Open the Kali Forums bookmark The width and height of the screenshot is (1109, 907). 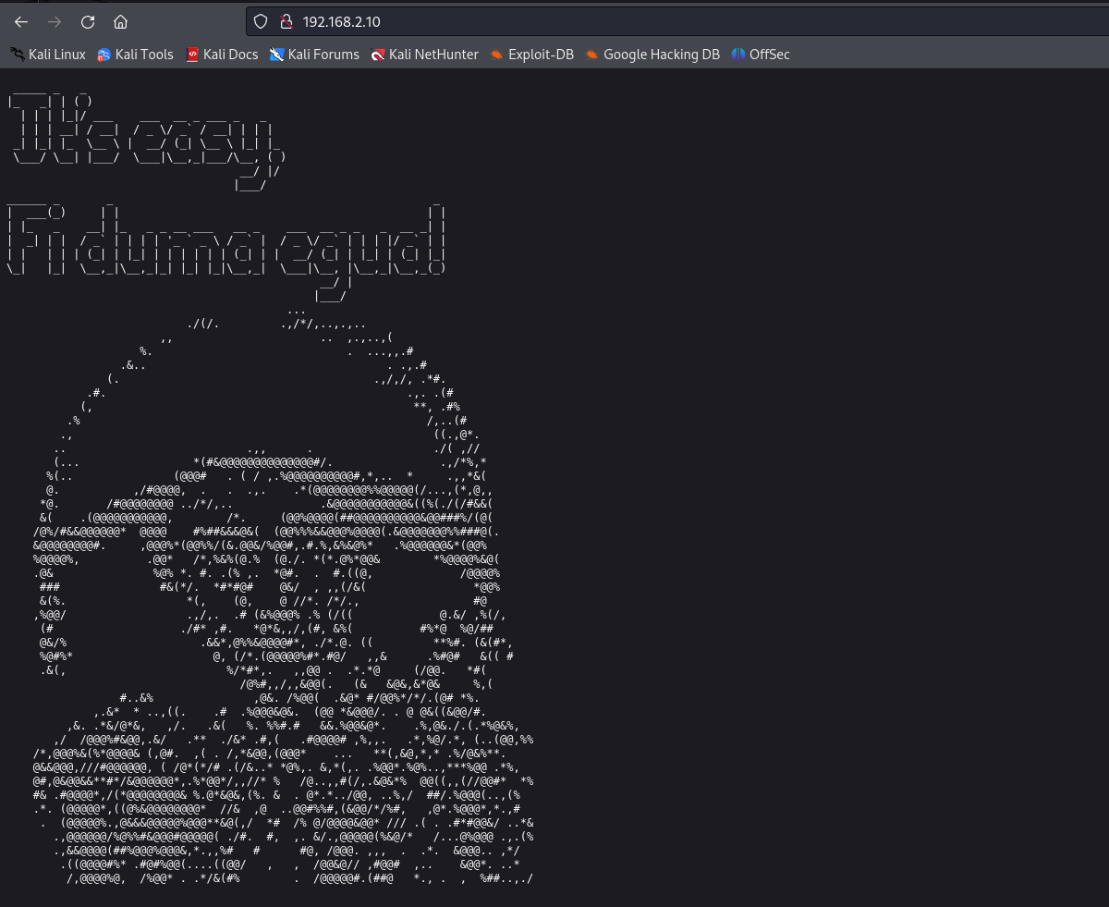[314, 55]
